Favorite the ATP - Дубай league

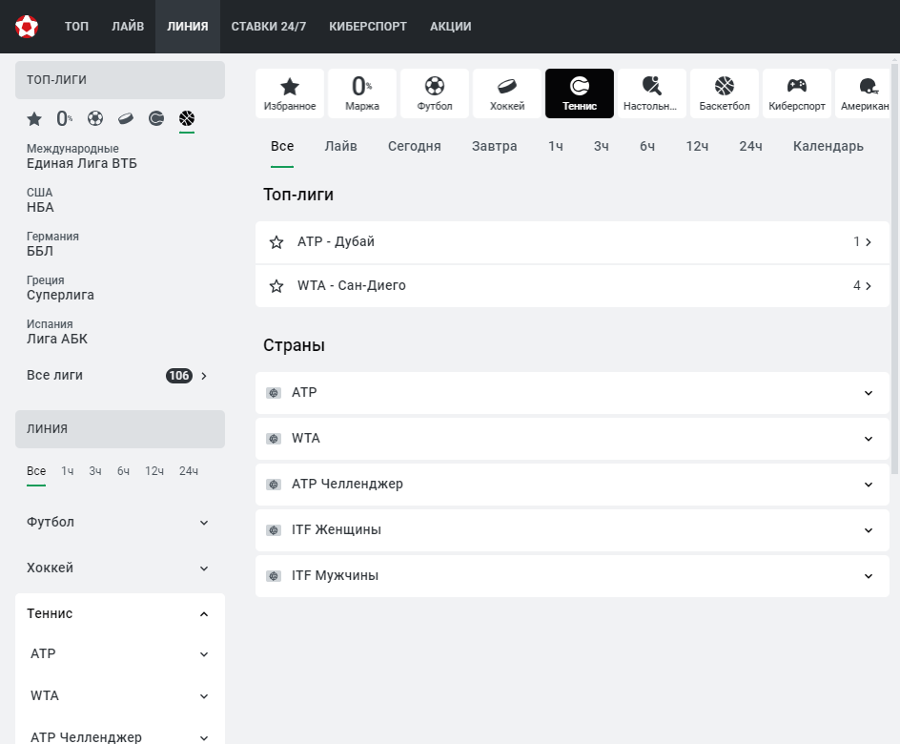coord(276,242)
